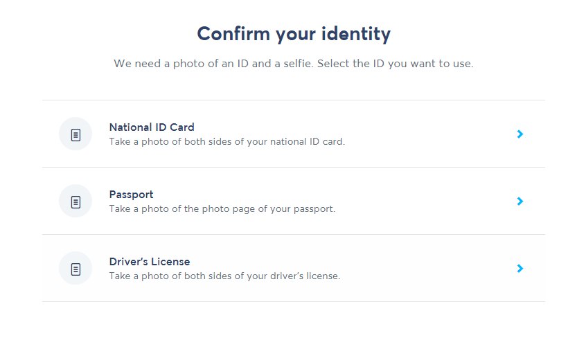This screenshot has height=347, width=568.
Task: Click 'photo page of your passport' description
Action: 269,209
